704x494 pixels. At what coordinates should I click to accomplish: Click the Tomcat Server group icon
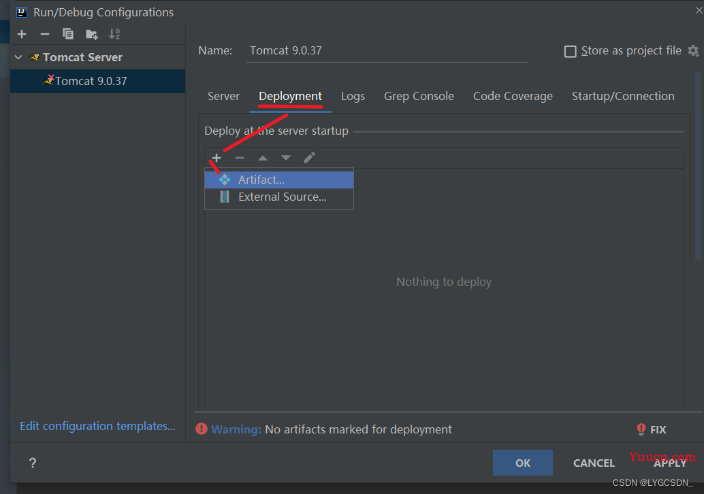(x=34, y=57)
